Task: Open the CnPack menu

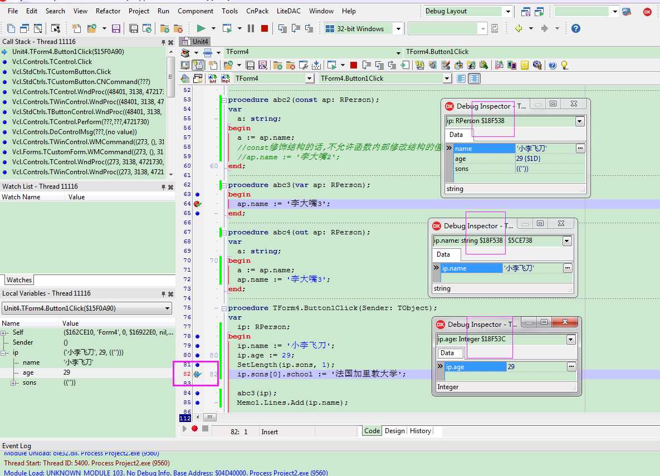Action: 257,11
